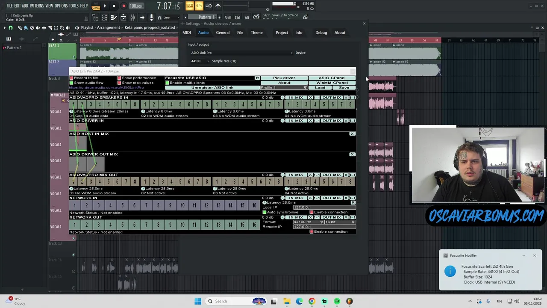Screen dimensions: 547x308
Task: Switch to the Theme settings tab
Action: 256,33
